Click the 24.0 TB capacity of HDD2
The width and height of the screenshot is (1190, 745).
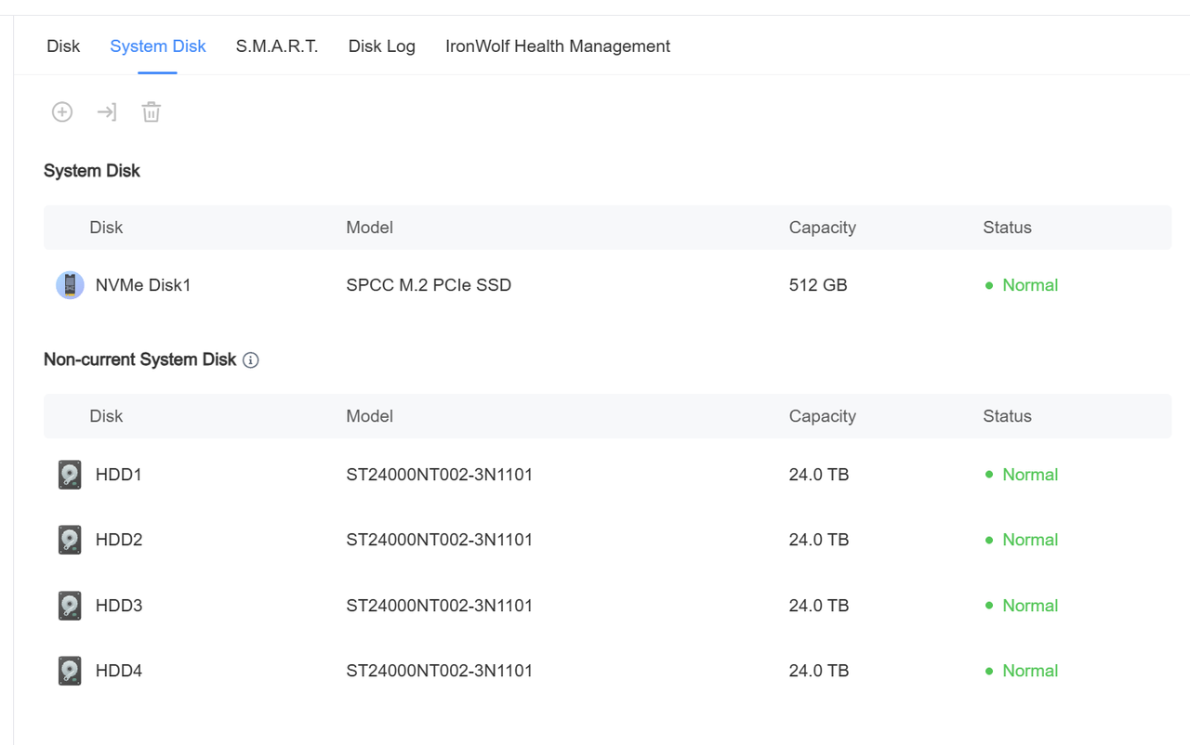(x=819, y=540)
